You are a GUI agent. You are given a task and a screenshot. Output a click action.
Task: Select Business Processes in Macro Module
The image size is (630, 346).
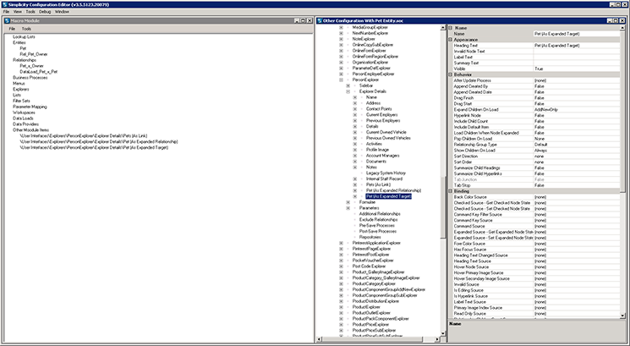30,78
